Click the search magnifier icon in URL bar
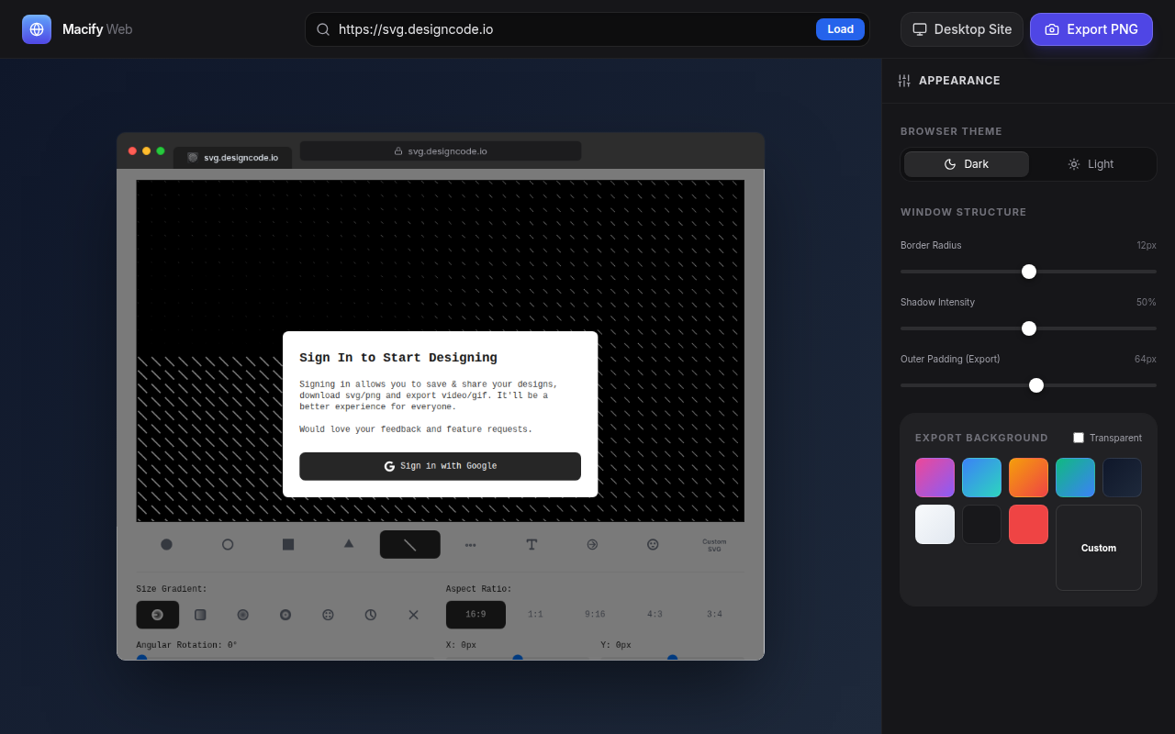Image resolution: width=1175 pixels, height=734 pixels. tap(323, 29)
